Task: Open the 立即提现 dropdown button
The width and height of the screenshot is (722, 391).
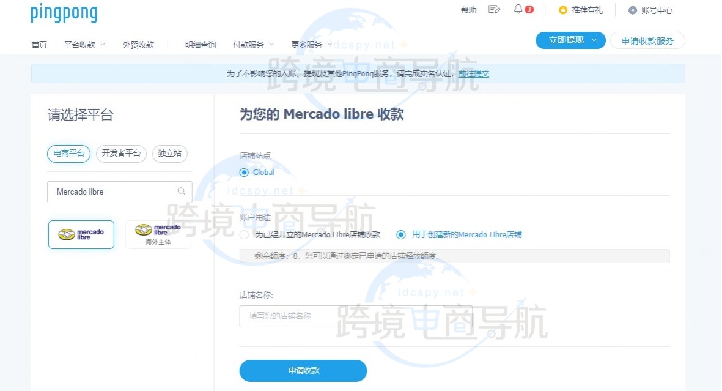Action: [570, 40]
